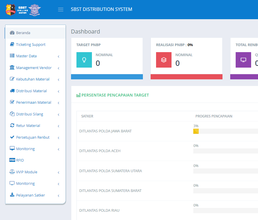
Task: Click the Korlantas emblem in the header
Action: coord(35,10)
